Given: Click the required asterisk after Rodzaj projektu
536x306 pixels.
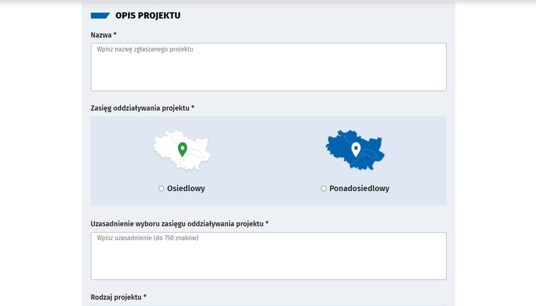Looking at the screenshot, I should tap(145, 296).
